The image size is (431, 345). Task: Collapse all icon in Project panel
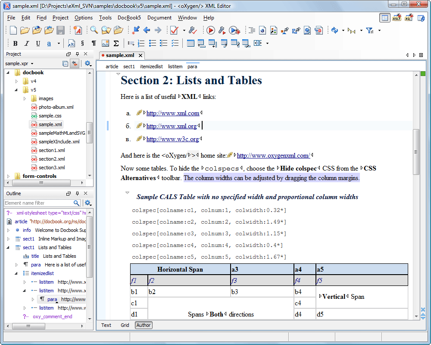pyautogui.click(x=65, y=63)
